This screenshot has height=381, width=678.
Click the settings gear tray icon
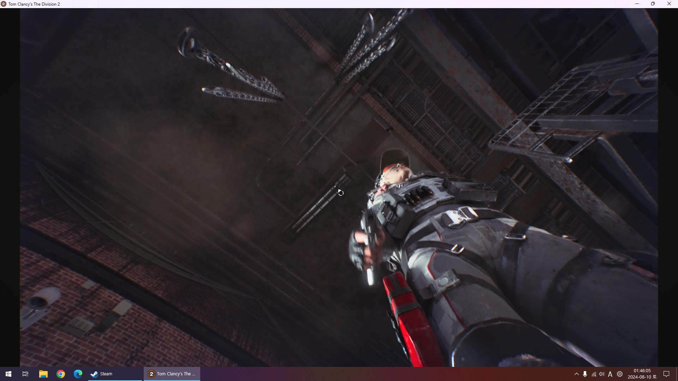pyautogui.click(x=620, y=374)
